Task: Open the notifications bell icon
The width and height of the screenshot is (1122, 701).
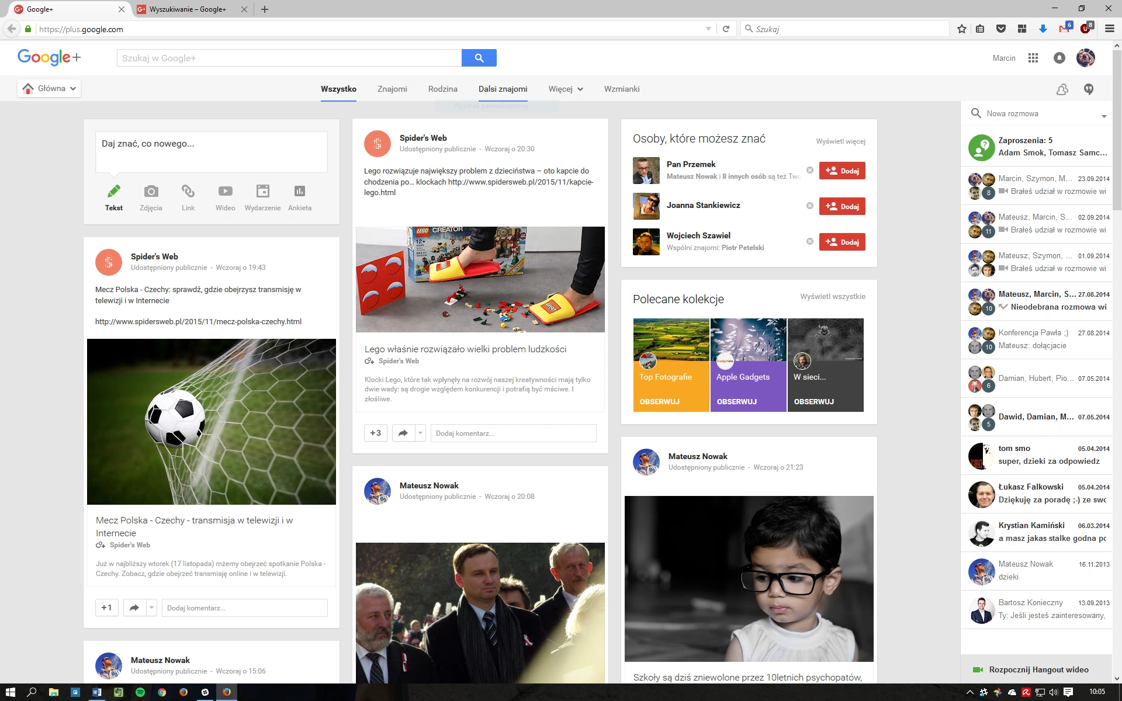Action: pyautogui.click(x=1059, y=58)
